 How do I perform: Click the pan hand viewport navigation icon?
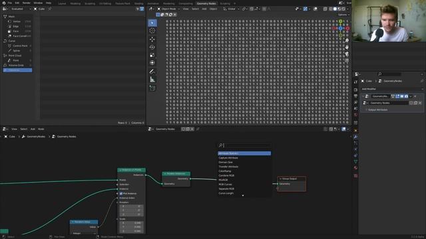pyautogui.click(x=347, y=47)
